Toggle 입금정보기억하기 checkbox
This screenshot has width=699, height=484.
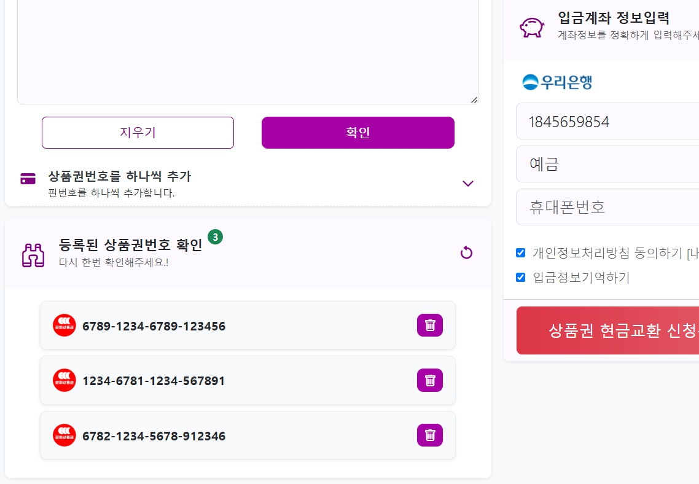point(520,277)
